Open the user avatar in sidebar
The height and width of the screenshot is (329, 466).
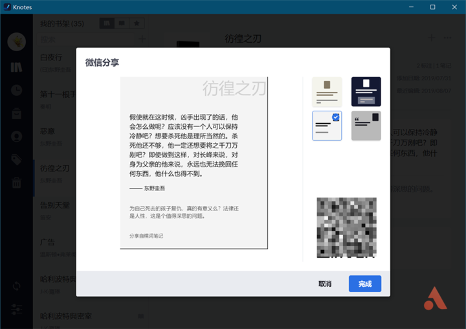17,41
